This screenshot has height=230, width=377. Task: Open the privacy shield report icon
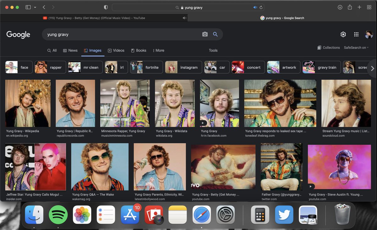click(106, 7)
